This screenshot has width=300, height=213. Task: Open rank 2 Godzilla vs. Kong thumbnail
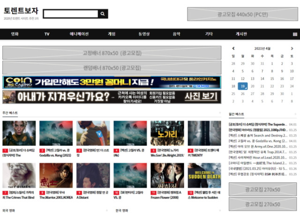click(56, 133)
